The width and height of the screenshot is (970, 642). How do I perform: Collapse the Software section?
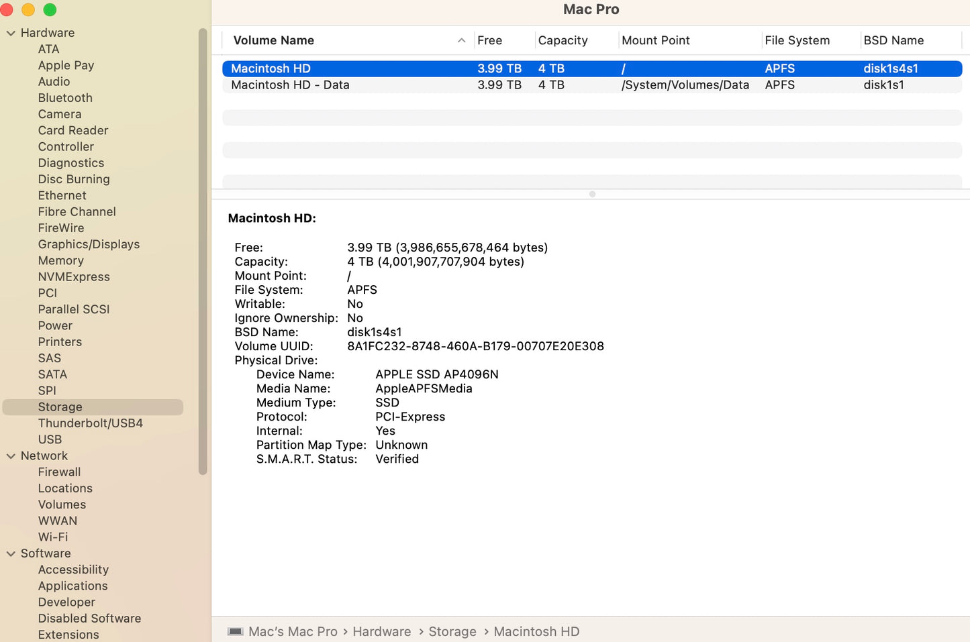pyautogui.click(x=11, y=553)
